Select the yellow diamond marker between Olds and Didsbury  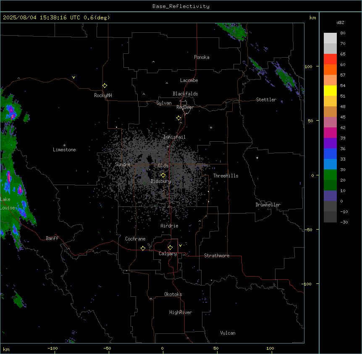163,175
